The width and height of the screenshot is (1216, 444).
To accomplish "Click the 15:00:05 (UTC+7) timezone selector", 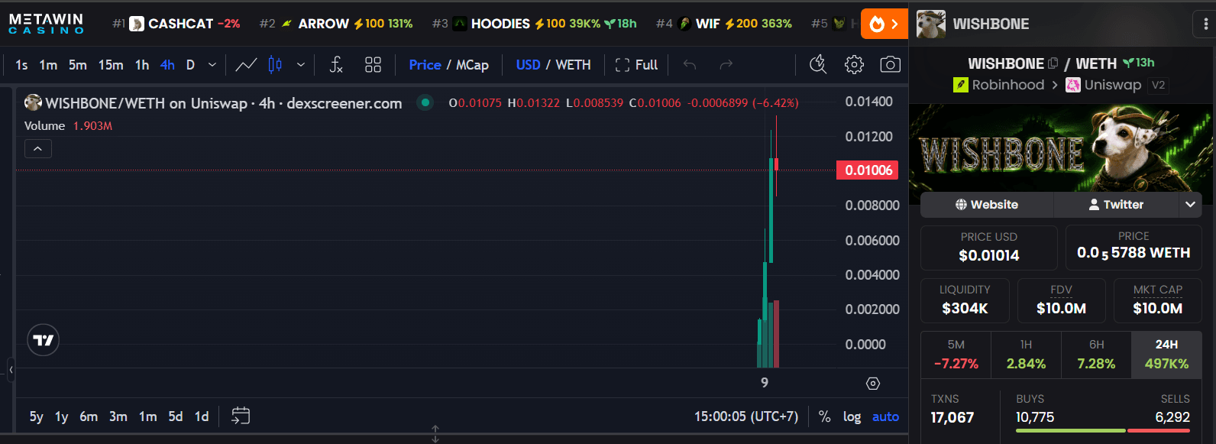I will click(x=746, y=416).
